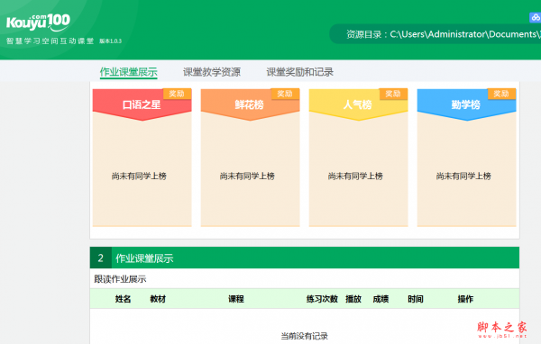This screenshot has height=344, width=541.
Task: Switch to 作业课堂展示 tab
Action: point(129,72)
